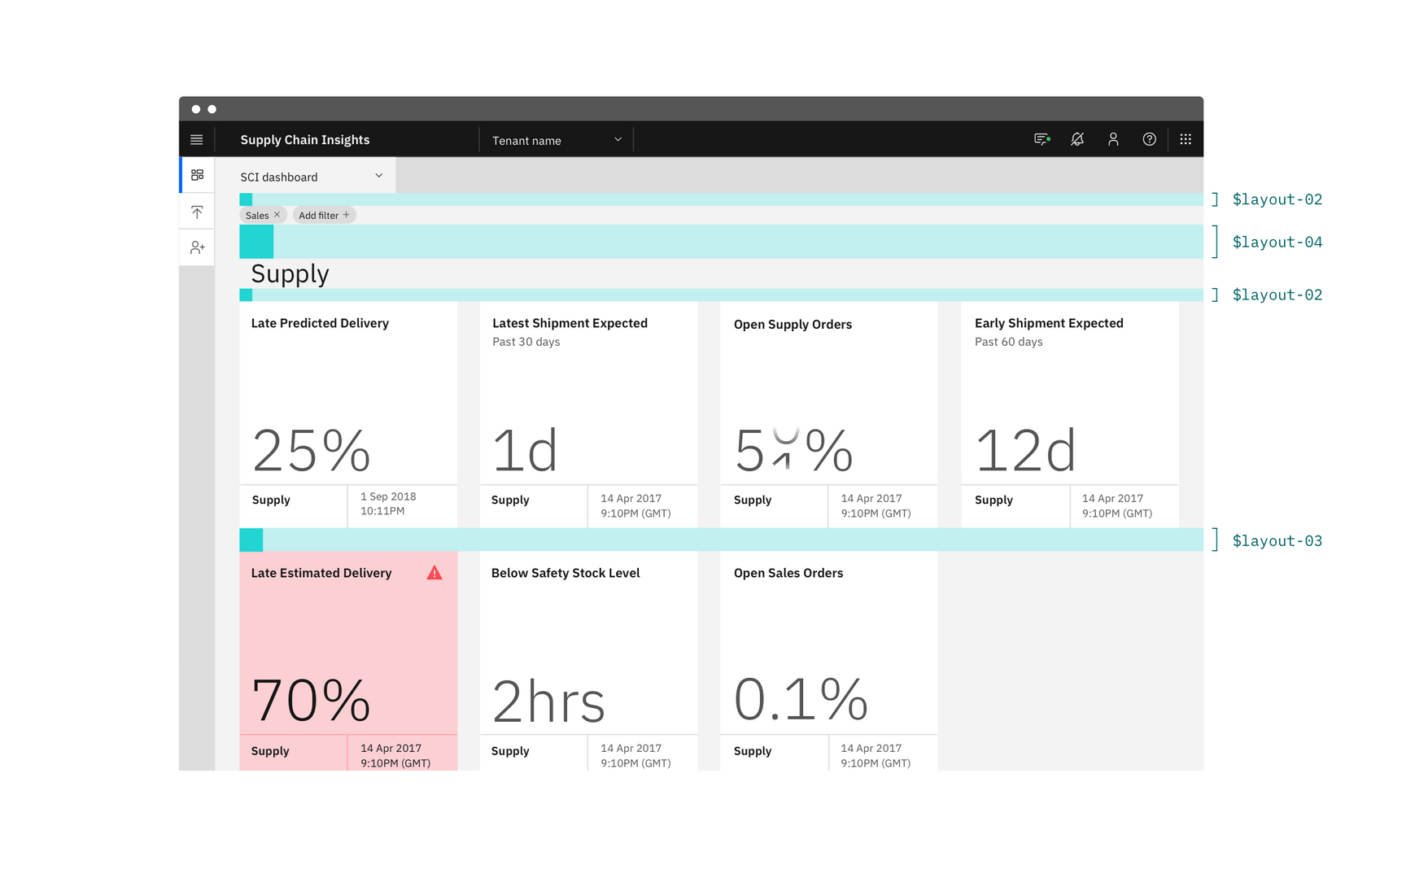Toggle notifications via the muted bell icon
Screen dimensions: 1406x874
coord(1076,138)
